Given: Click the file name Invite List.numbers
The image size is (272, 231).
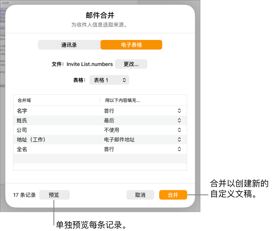Looking at the screenshot, I should click(89, 64).
